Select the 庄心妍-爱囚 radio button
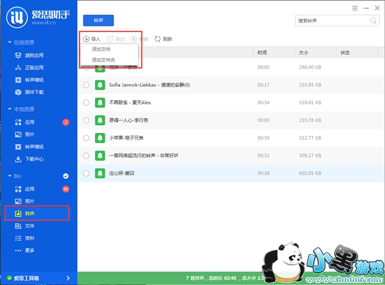Image resolution: width=385 pixels, height=285 pixels. (86, 173)
